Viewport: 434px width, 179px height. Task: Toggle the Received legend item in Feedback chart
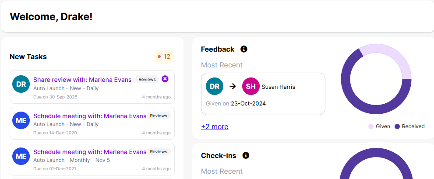(x=409, y=126)
